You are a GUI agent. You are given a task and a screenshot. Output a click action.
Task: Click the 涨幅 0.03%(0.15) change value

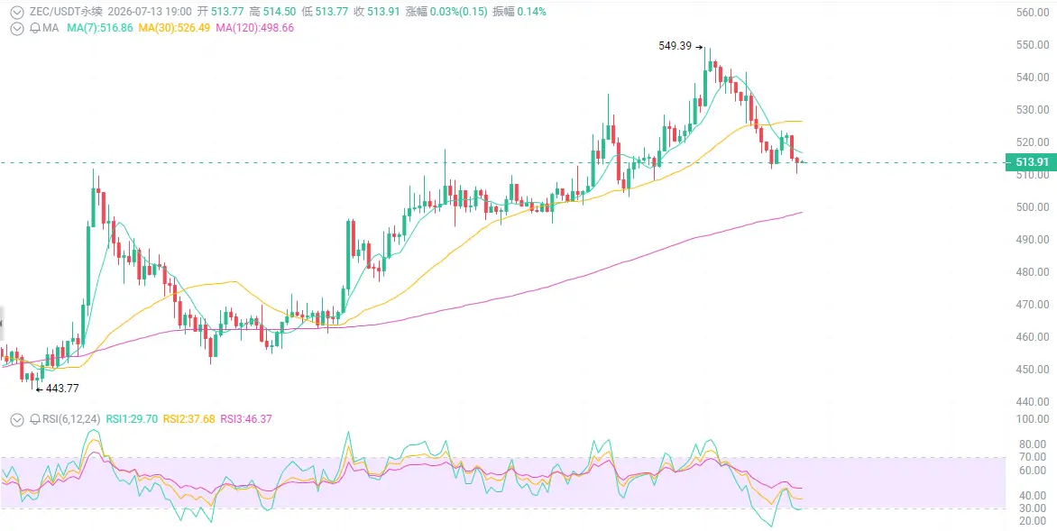click(x=446, y=12)
